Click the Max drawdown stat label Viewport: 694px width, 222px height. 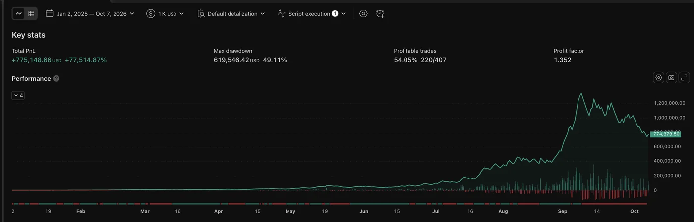pos(233,51)
